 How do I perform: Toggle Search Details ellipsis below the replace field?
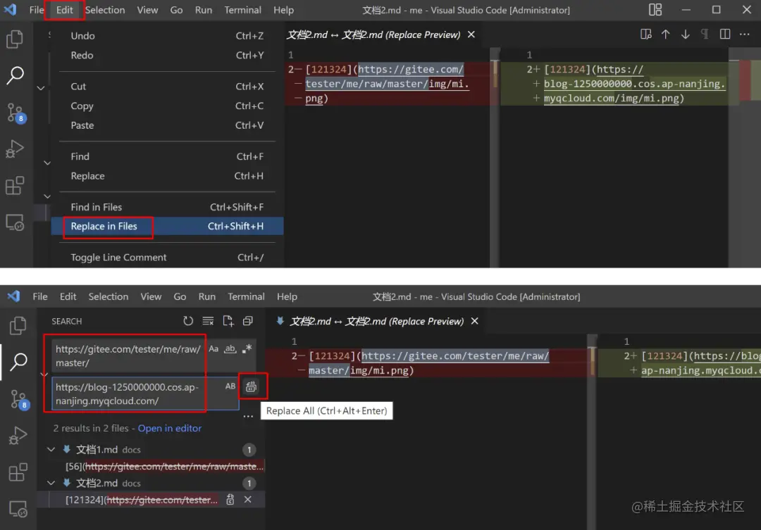248,416
